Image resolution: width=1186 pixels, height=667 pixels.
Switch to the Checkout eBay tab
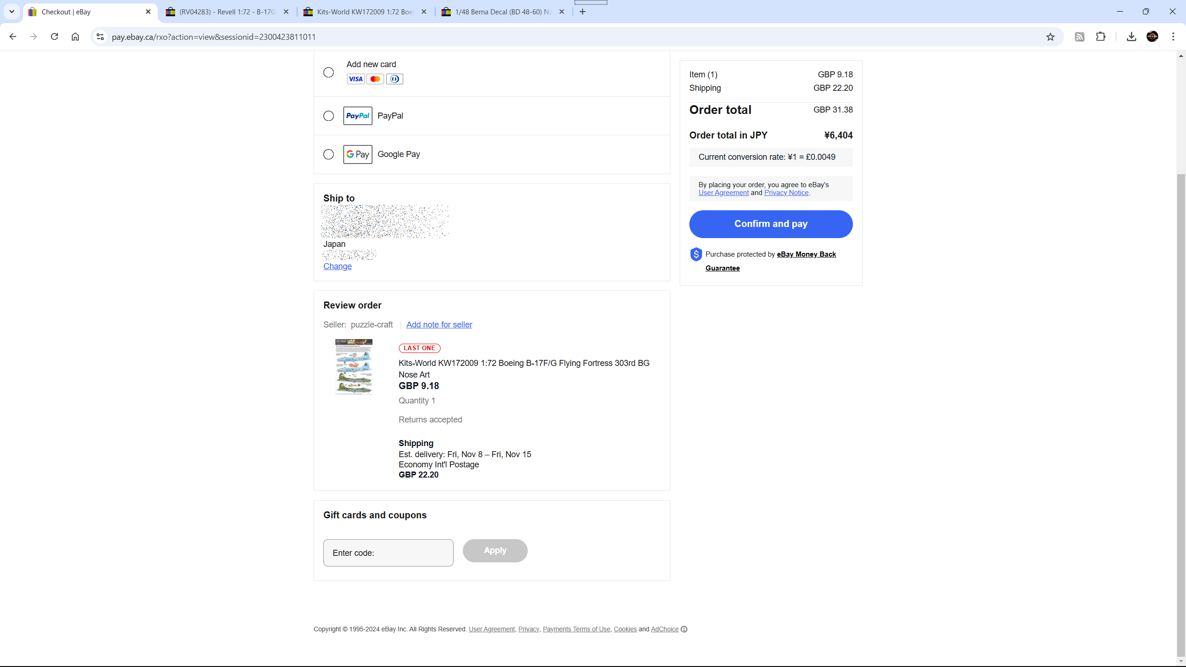(90, 12)
